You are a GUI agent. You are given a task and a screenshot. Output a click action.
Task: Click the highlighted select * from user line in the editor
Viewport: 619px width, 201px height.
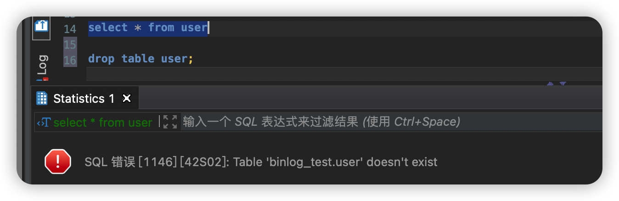(148, 28)
